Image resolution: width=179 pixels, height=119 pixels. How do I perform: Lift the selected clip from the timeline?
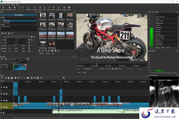tap(22, 78)
